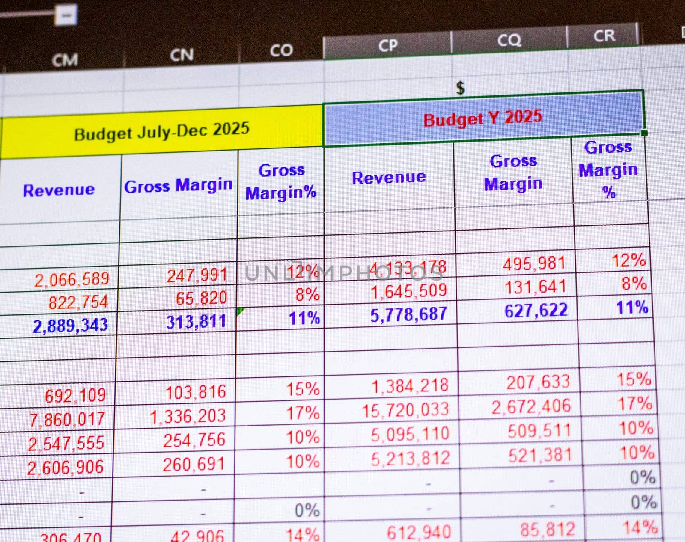
Task: Click the blue 11% cell in column CR
Action: click(615, 308)
